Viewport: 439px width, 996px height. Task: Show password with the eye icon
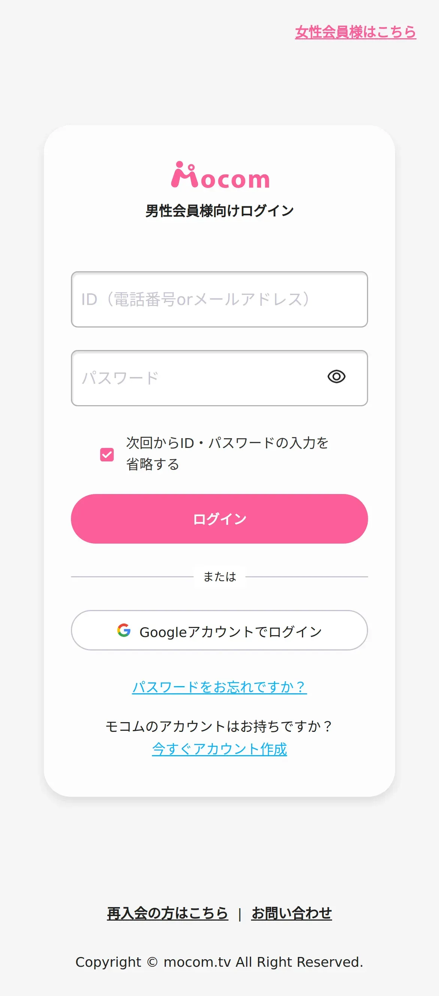[x=336, y=377]
